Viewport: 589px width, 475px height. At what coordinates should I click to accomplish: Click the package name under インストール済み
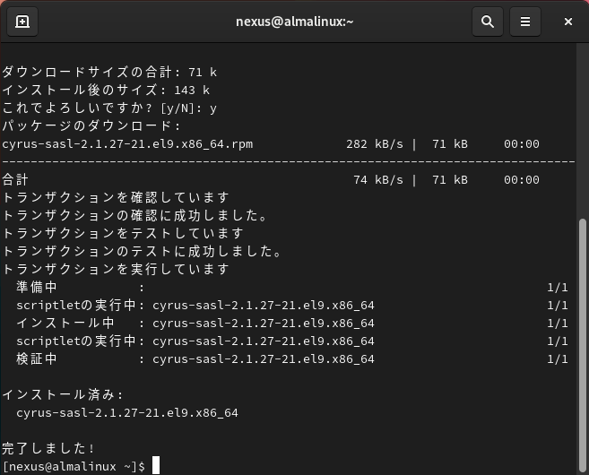point(127,412)
